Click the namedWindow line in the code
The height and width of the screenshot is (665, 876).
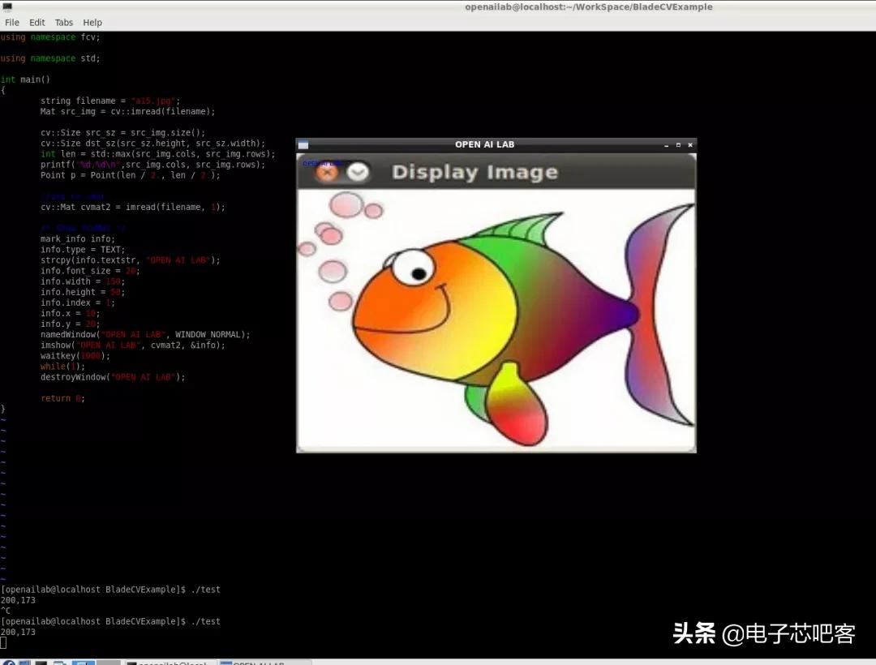point(145,334)
